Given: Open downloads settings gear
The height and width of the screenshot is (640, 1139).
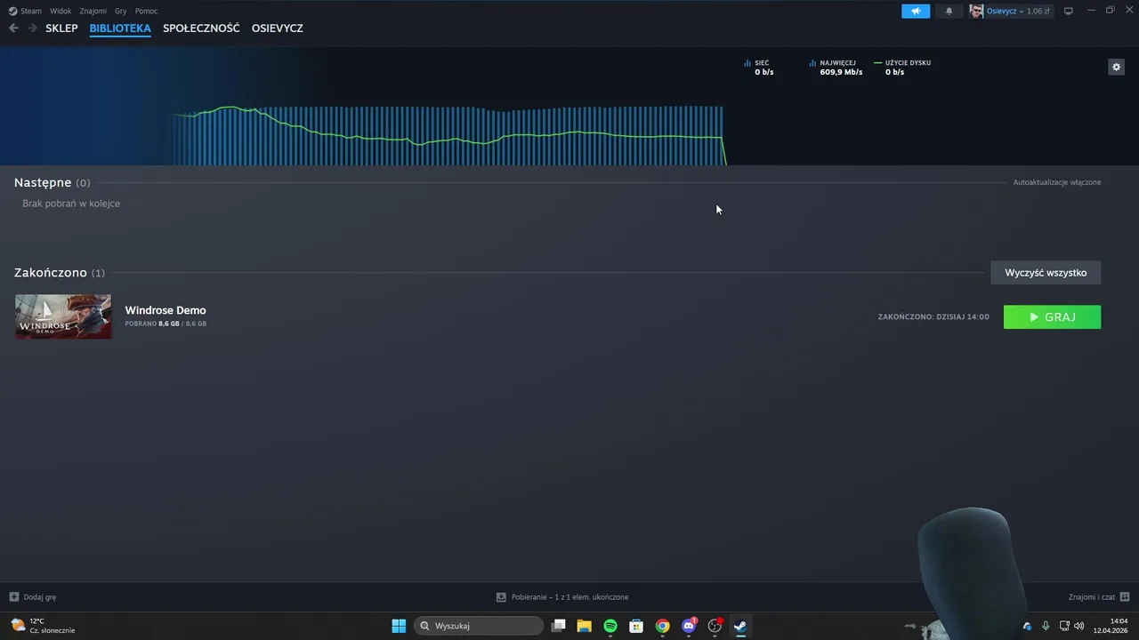Looking at the screenshot, I should 1116,67.
